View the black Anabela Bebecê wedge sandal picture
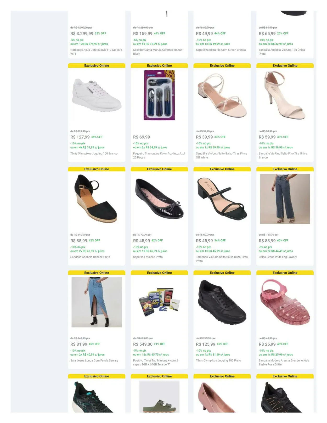 click(97, 199)
